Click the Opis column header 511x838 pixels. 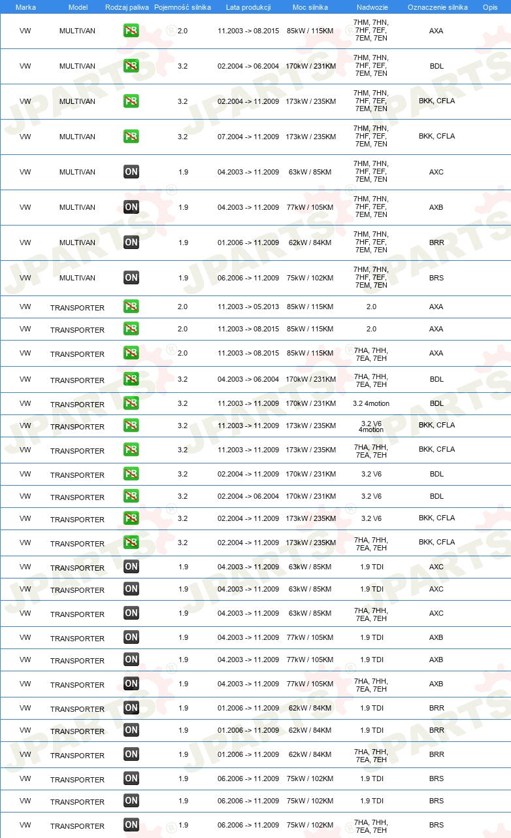490,7
